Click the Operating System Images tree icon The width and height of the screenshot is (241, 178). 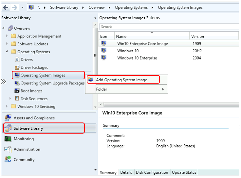(x=17, y=75)
